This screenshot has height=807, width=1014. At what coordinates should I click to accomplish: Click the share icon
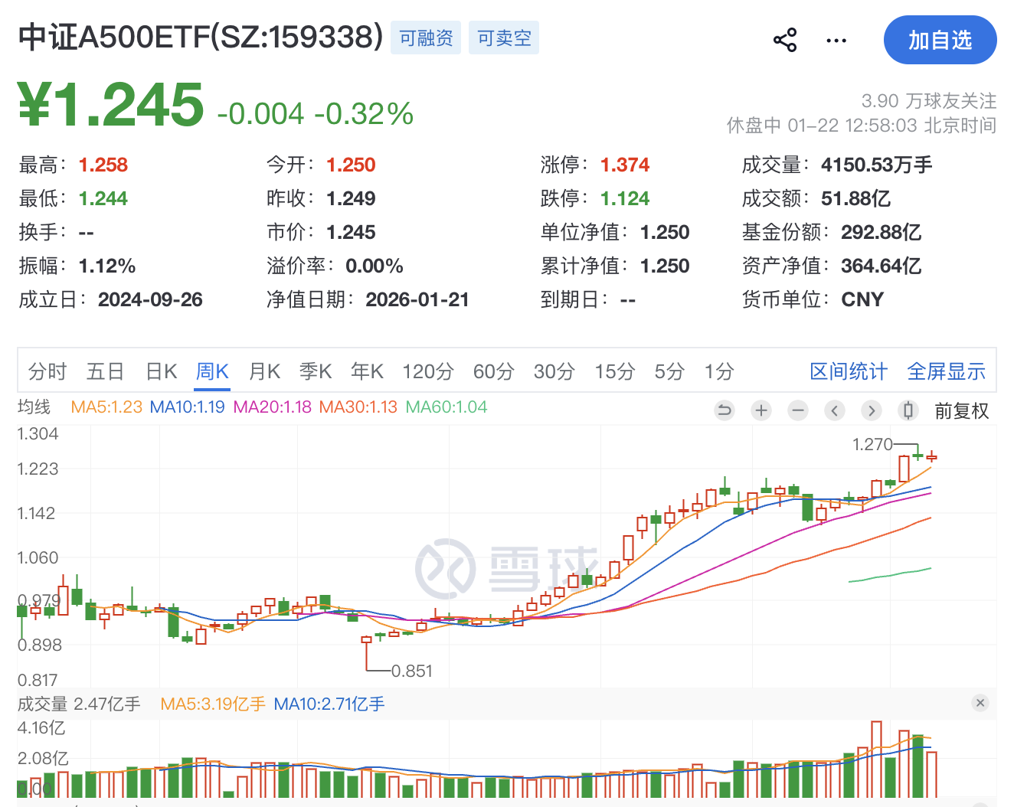click(785, 40)
